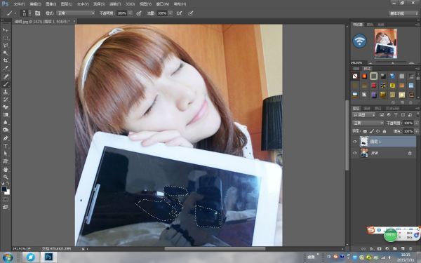Select the Hand tool
The width and height of the screenshot is (421, 263).
pyautogui.click(x=6, y=170)
